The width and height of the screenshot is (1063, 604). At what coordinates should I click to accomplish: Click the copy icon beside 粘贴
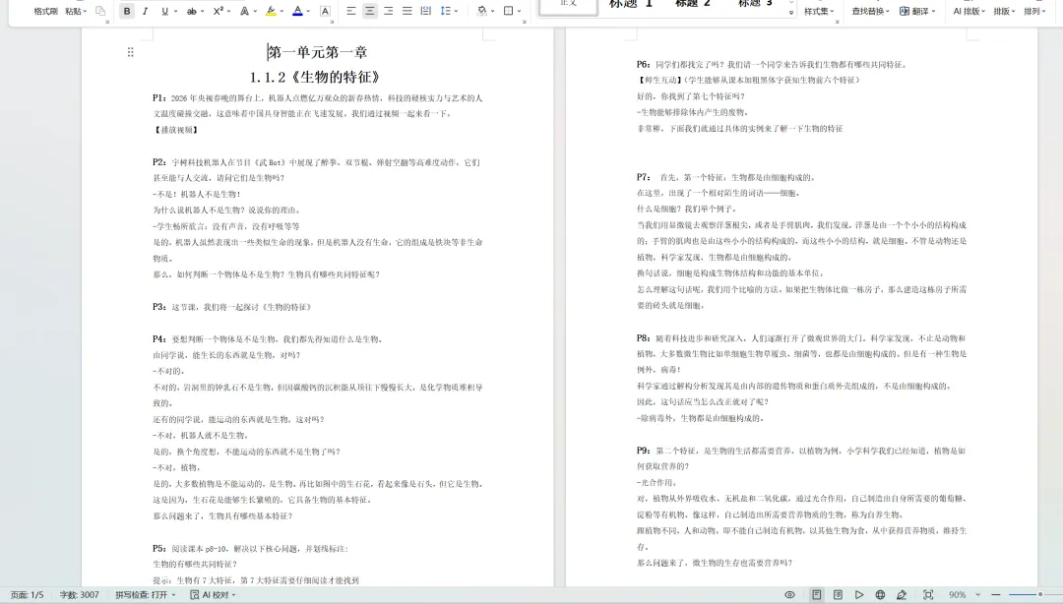click(x=100, y=11)
